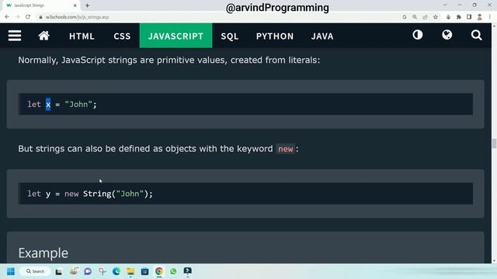Go to W3Schools home icon
This screenshot has width=497, height=279.
[x=44, y=36]
